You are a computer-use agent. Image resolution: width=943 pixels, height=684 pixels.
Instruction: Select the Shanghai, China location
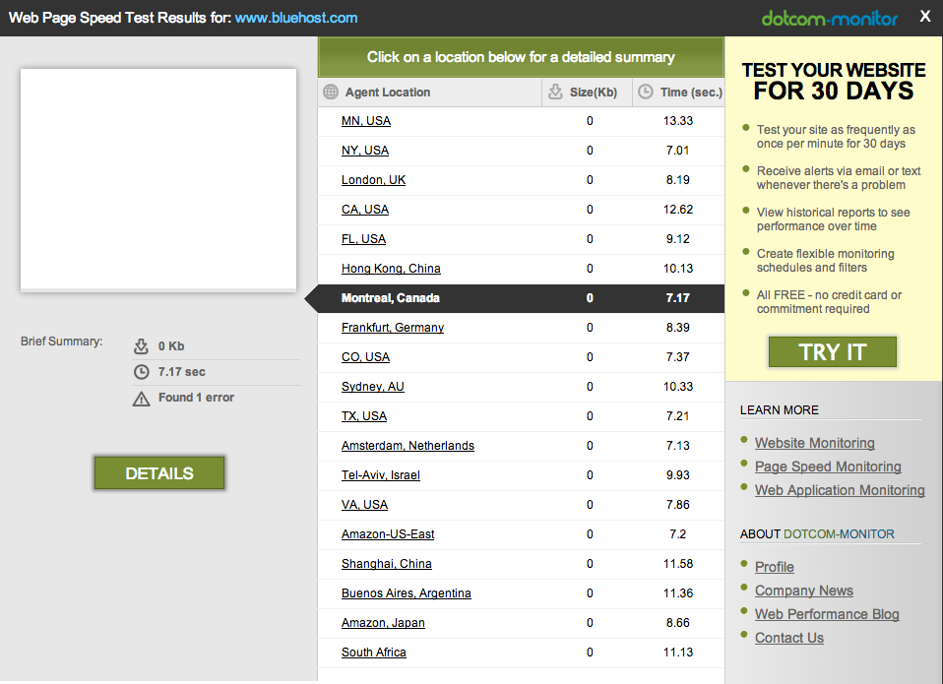click(x=387, y=563)
